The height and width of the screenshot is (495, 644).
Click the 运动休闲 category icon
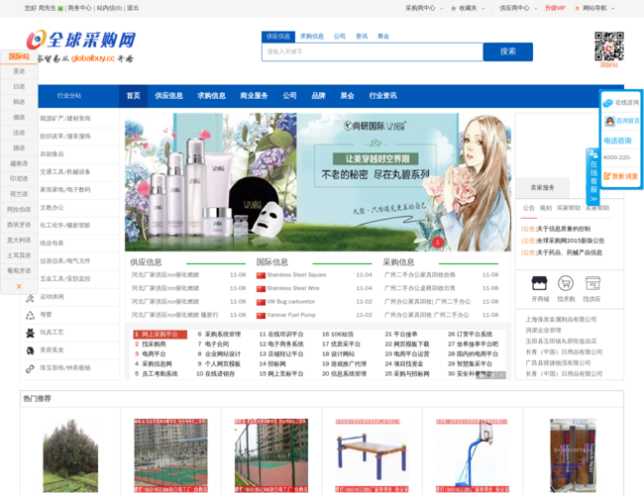tap(30, 297)
